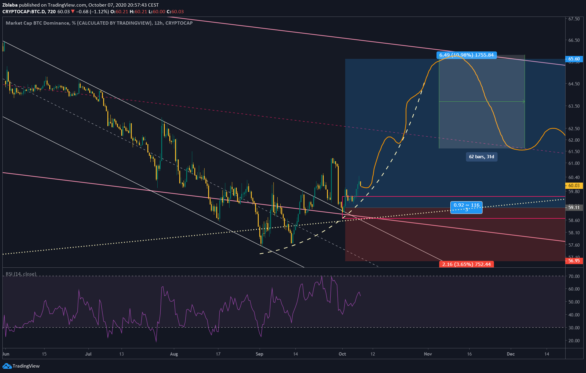Click the 14 date label after Dec

(x=547, y=354)
